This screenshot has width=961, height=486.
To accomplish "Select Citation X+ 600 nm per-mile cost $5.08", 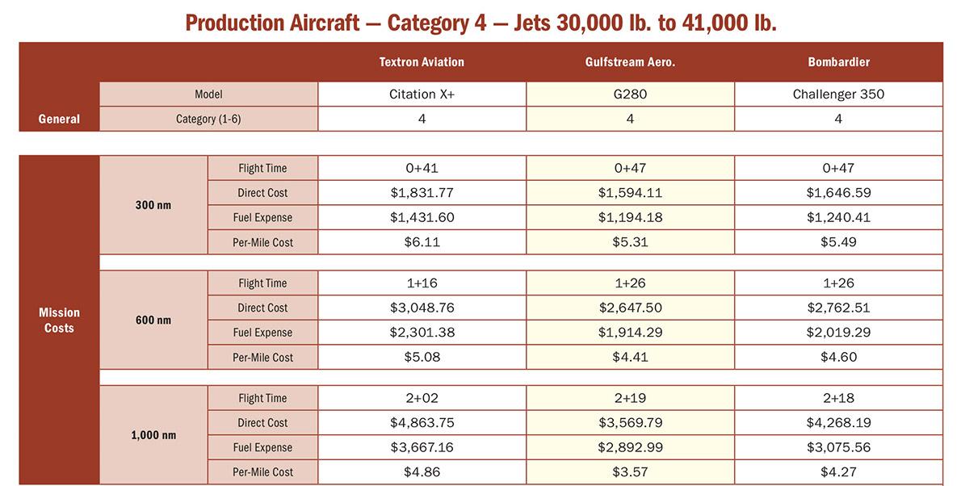I will (422, 357).
